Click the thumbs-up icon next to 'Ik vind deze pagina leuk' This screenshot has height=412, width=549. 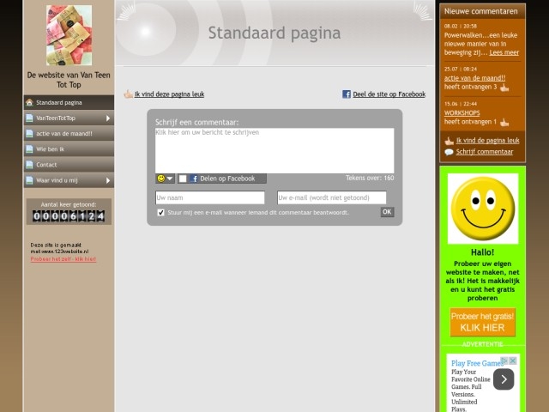tap(129, 94)
